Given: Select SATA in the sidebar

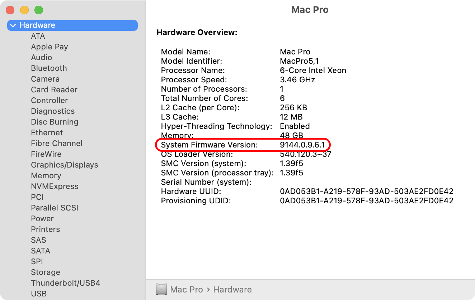Looking at the screenshot, I should coord(41,251).
